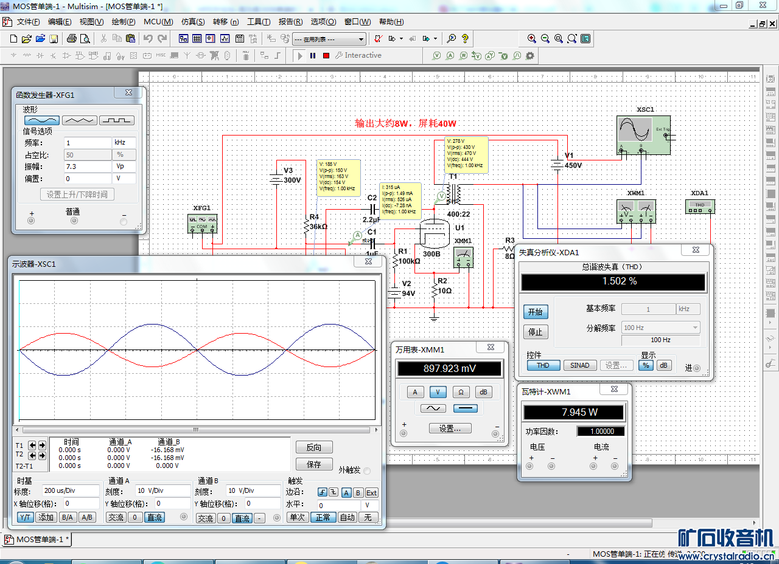This screenshot has width=779, height=564.
Task: Click the red Stop simulation button
Action: (x=326, y=55)
